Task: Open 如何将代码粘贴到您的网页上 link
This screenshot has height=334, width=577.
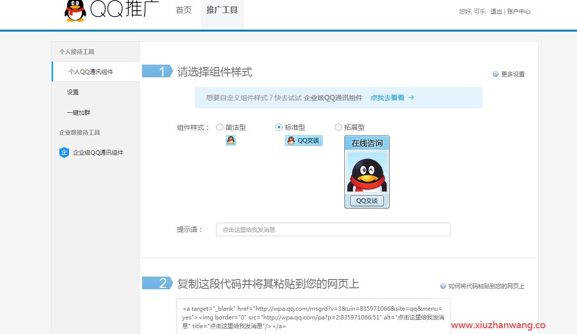Action: coord(487,286)
